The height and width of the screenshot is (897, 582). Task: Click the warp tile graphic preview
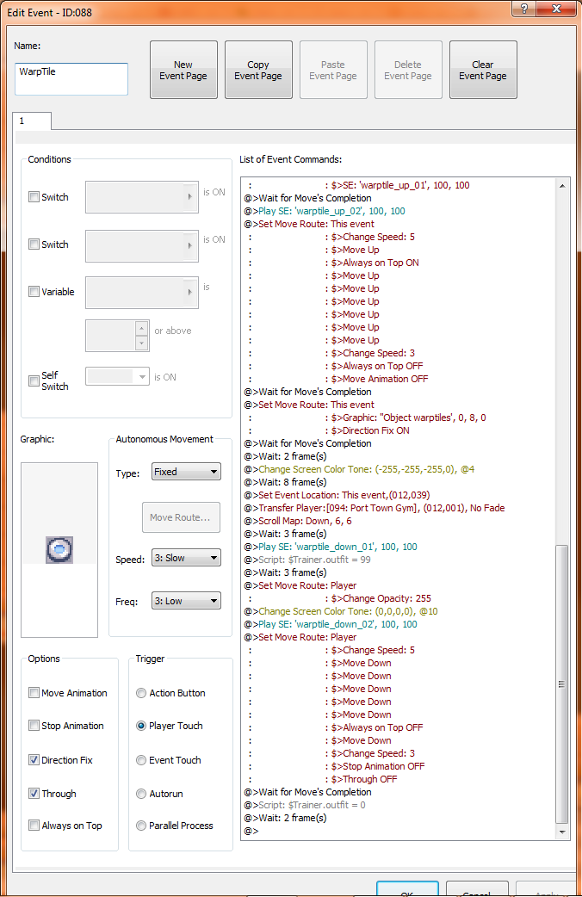point(59,549)
